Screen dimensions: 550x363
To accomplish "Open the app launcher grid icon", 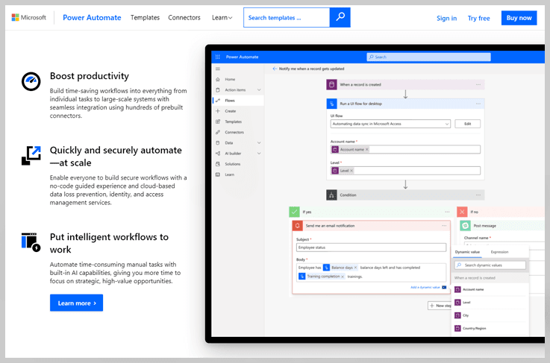I will coord(217,57).
